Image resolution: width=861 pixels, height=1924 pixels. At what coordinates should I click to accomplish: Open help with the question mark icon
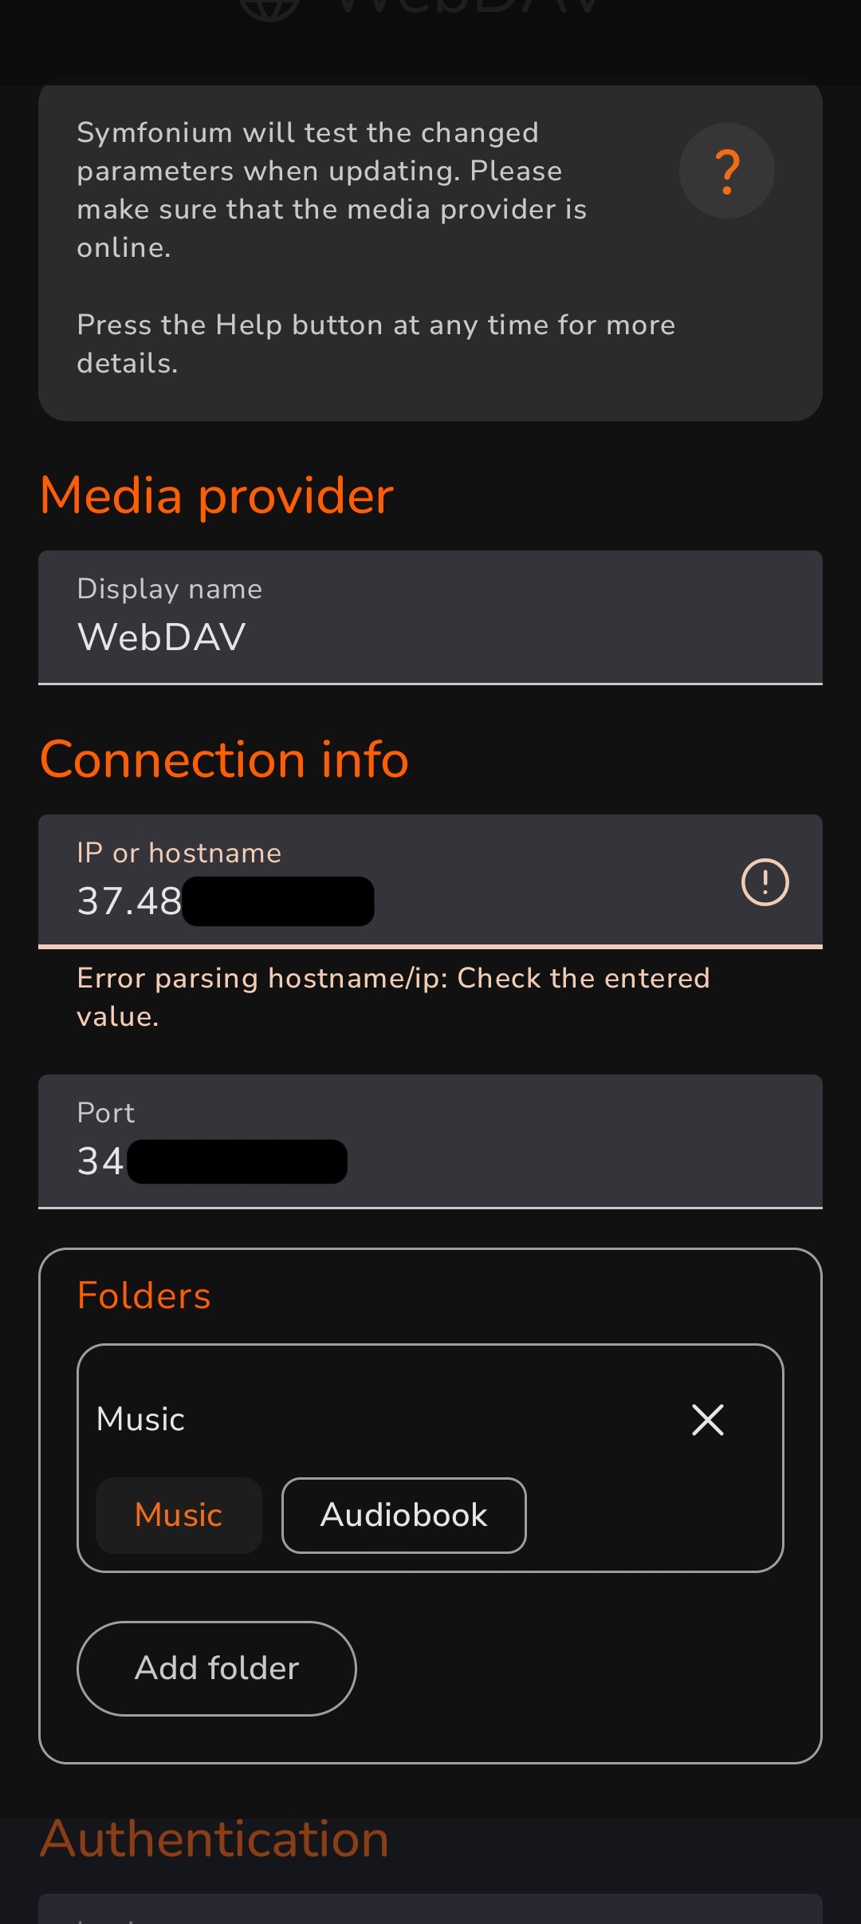[x=726, y=171]
